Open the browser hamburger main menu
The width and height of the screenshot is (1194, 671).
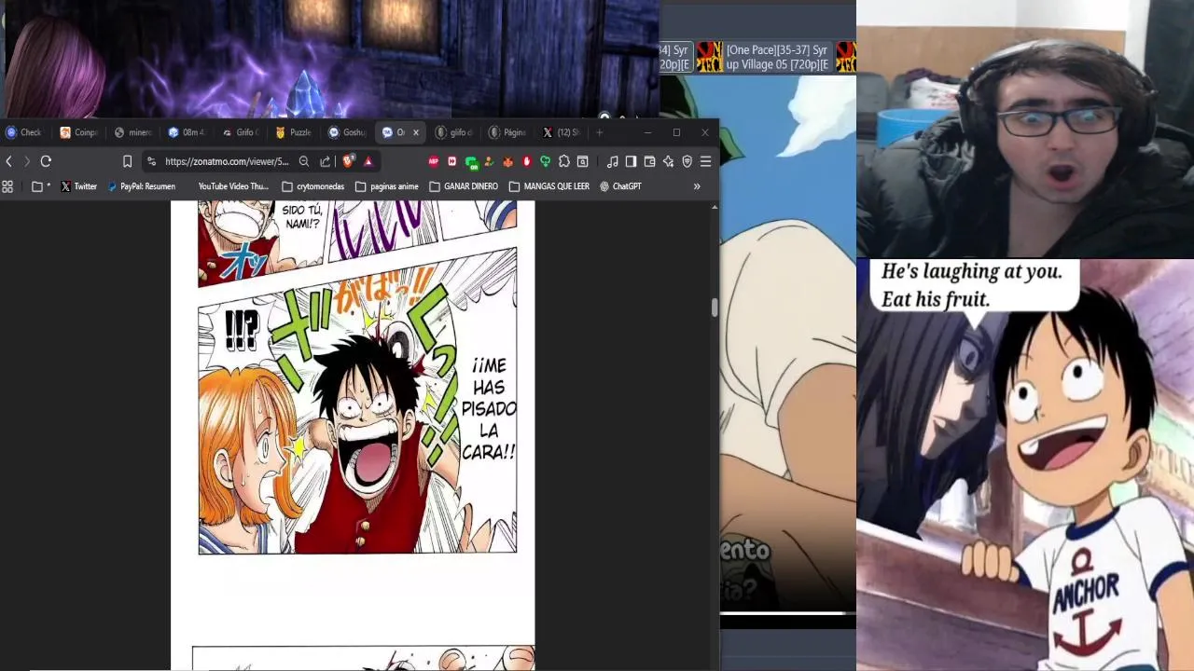pos(705,161)
